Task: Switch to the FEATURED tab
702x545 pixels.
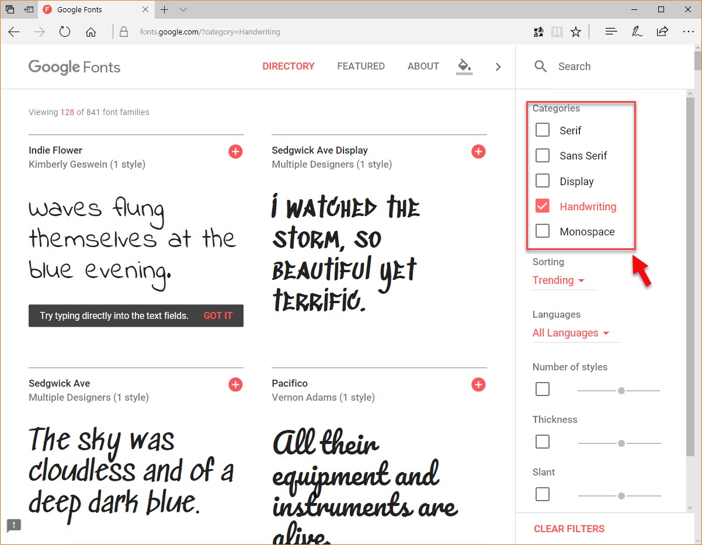Action: point(361,67)
